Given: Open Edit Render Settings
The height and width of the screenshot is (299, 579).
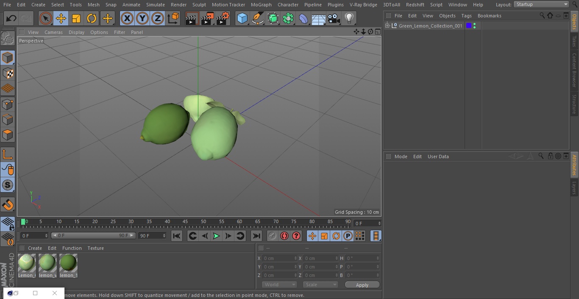Looking at the screenshot, I should pyautogui.click(x=223, y=18).
